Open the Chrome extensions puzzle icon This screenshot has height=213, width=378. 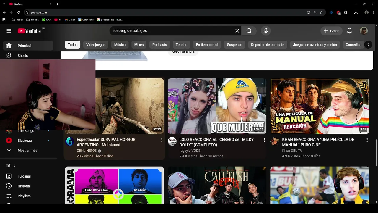pos(346,12)
